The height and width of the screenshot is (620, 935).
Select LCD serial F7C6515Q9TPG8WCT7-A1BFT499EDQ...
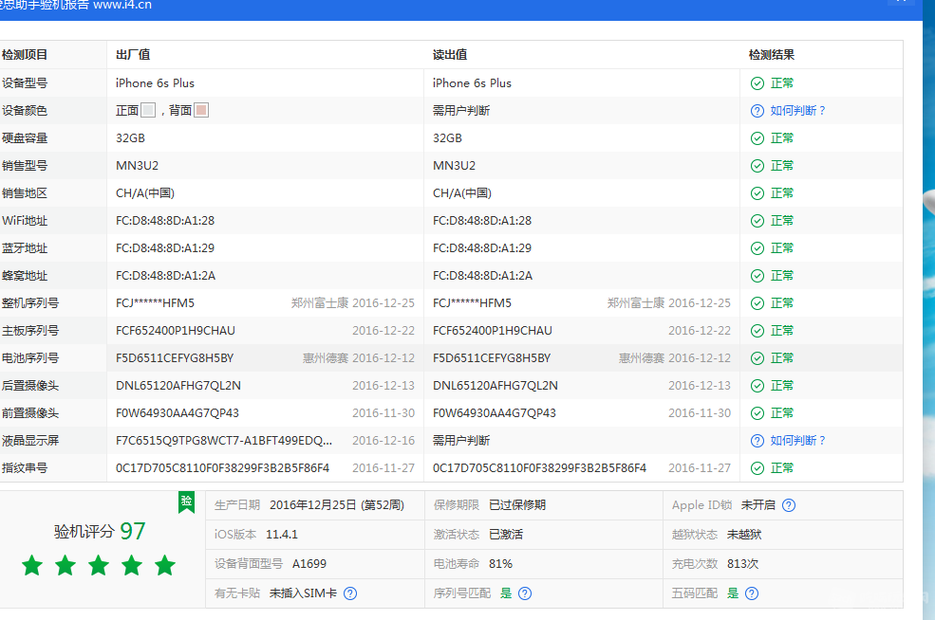224,441
